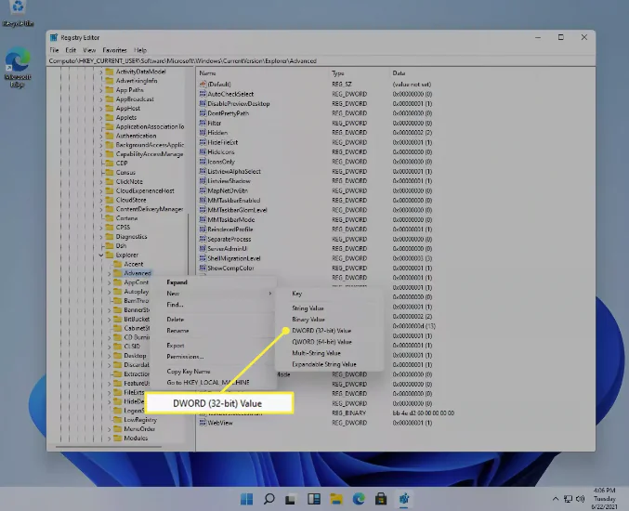The height and width of the screenshot is (511, 629).
Task: Click the Name column header
Action: pos(208,72)
